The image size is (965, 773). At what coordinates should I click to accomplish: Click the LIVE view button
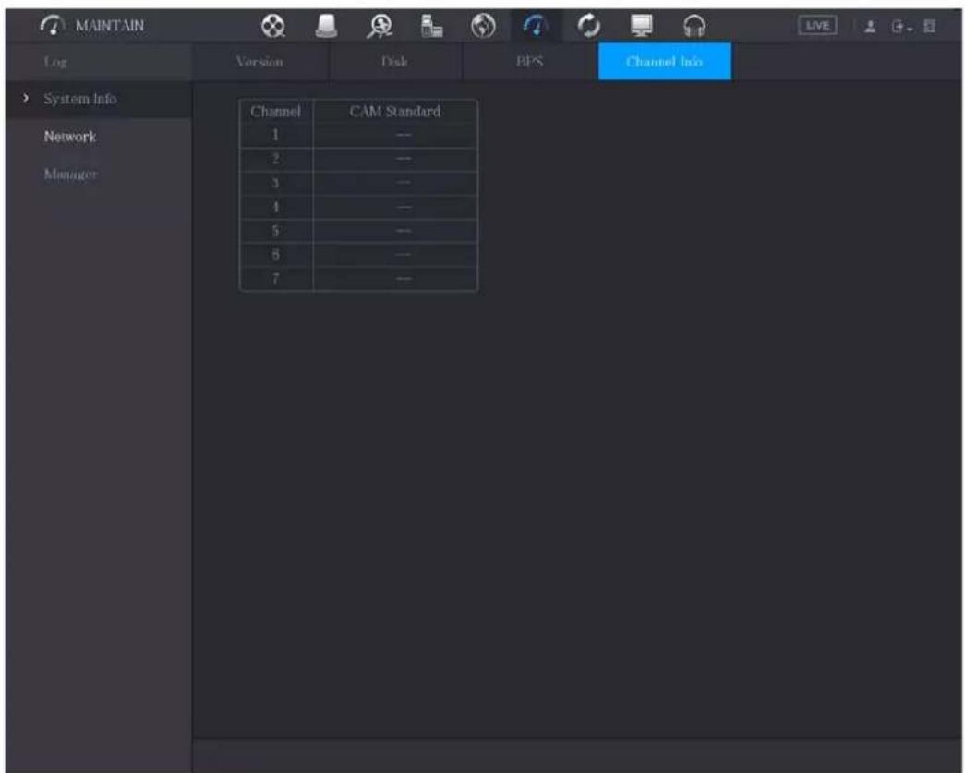(817, 25)
